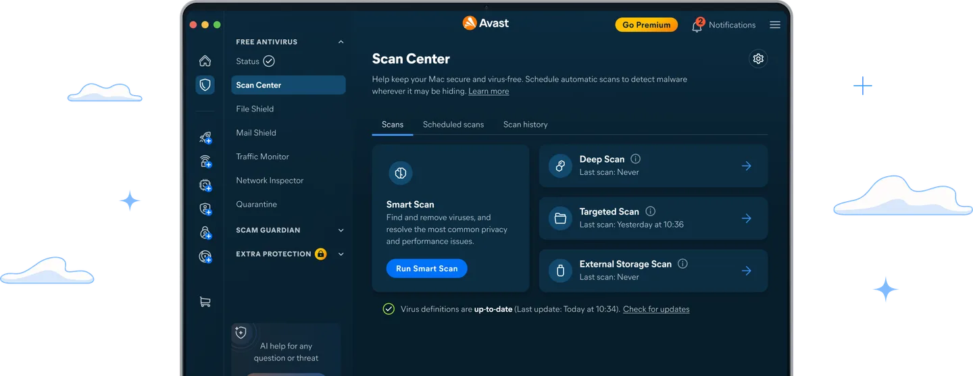Expand the Extra Protection section
The image size is (973, 376).
(x=341, y=254)
